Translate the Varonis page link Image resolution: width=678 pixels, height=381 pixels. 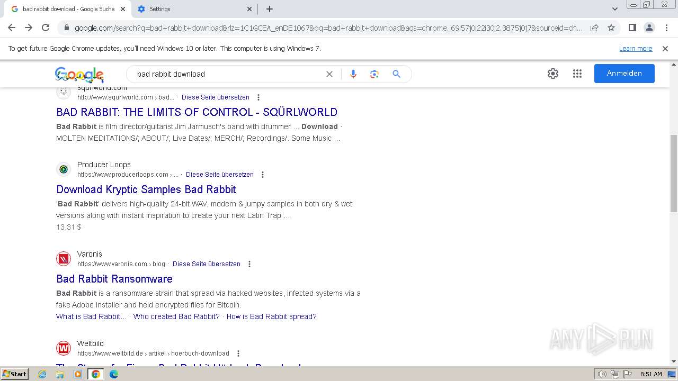tap(207, 264)
